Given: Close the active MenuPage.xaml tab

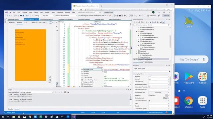Looking at the screenshot, I should pyautogui.click(x=38, y=20).
